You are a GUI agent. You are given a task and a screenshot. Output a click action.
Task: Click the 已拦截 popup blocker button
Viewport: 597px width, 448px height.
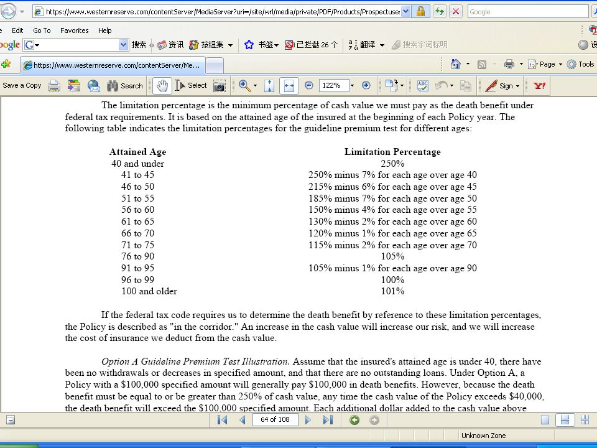point(312,45)
